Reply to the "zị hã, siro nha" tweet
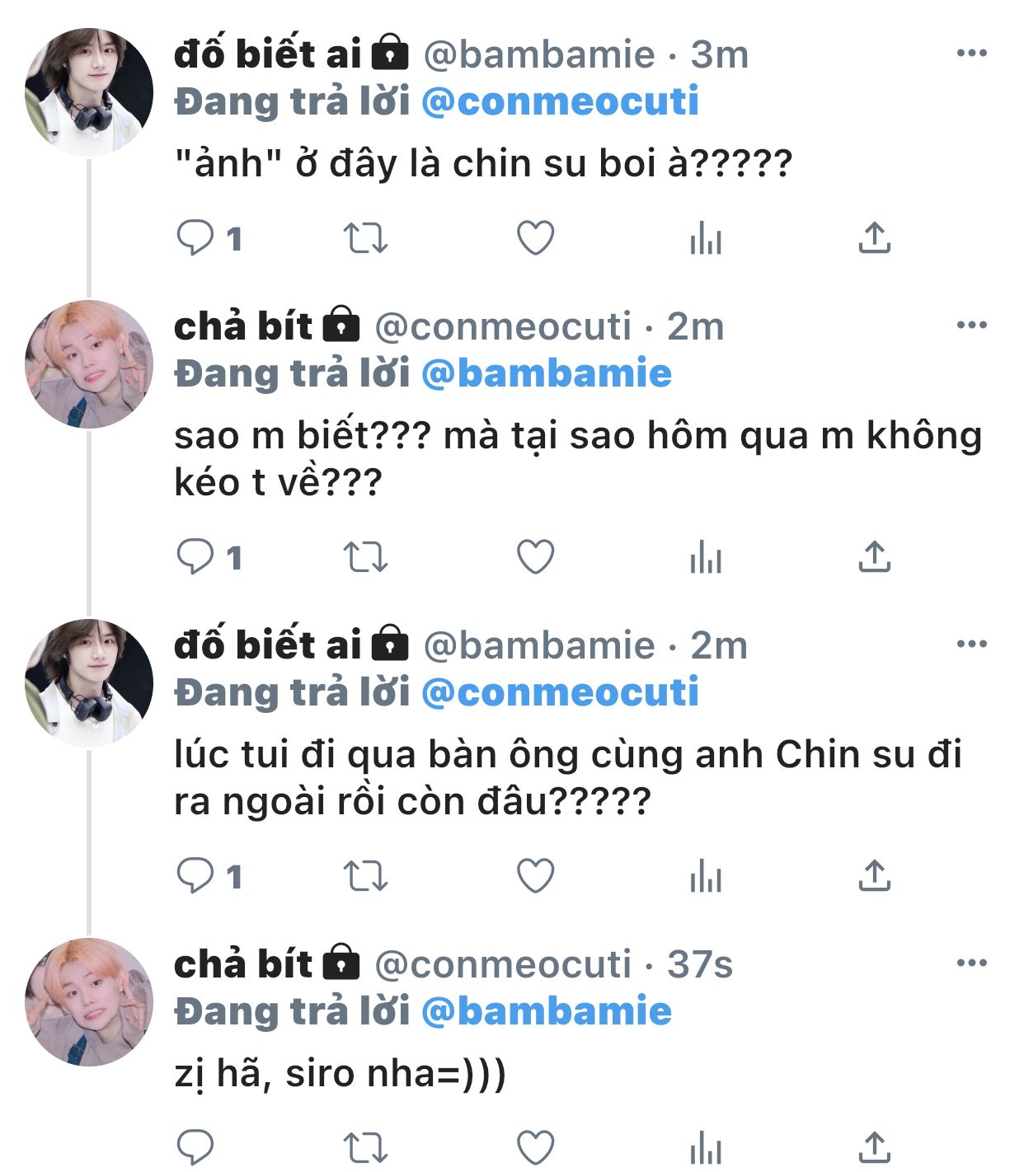Viewport: 1024px width, 1172px height. 195,1147
